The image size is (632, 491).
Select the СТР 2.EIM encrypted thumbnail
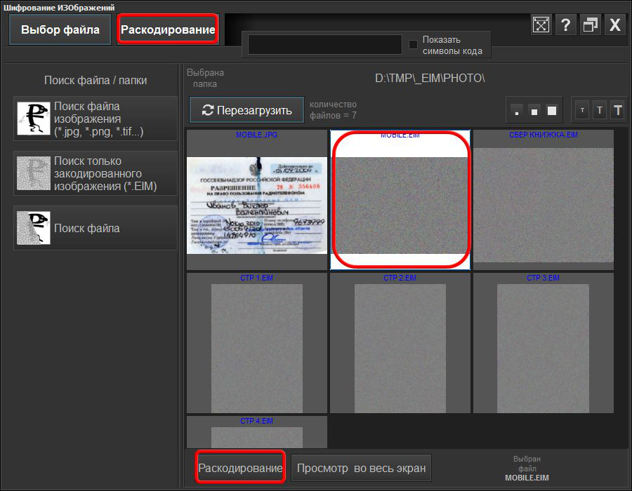[400, 344]
